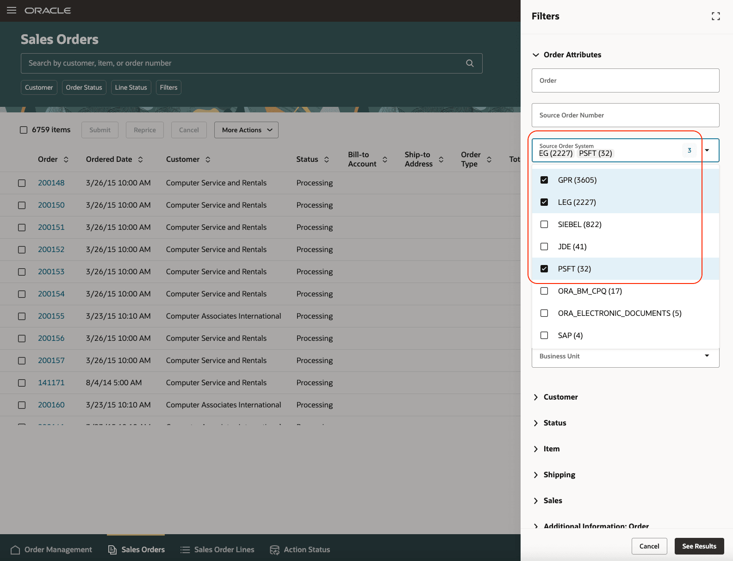Click the search magnifier icon
This screenshot has width=733, height=561.
[x=470, y=63]
